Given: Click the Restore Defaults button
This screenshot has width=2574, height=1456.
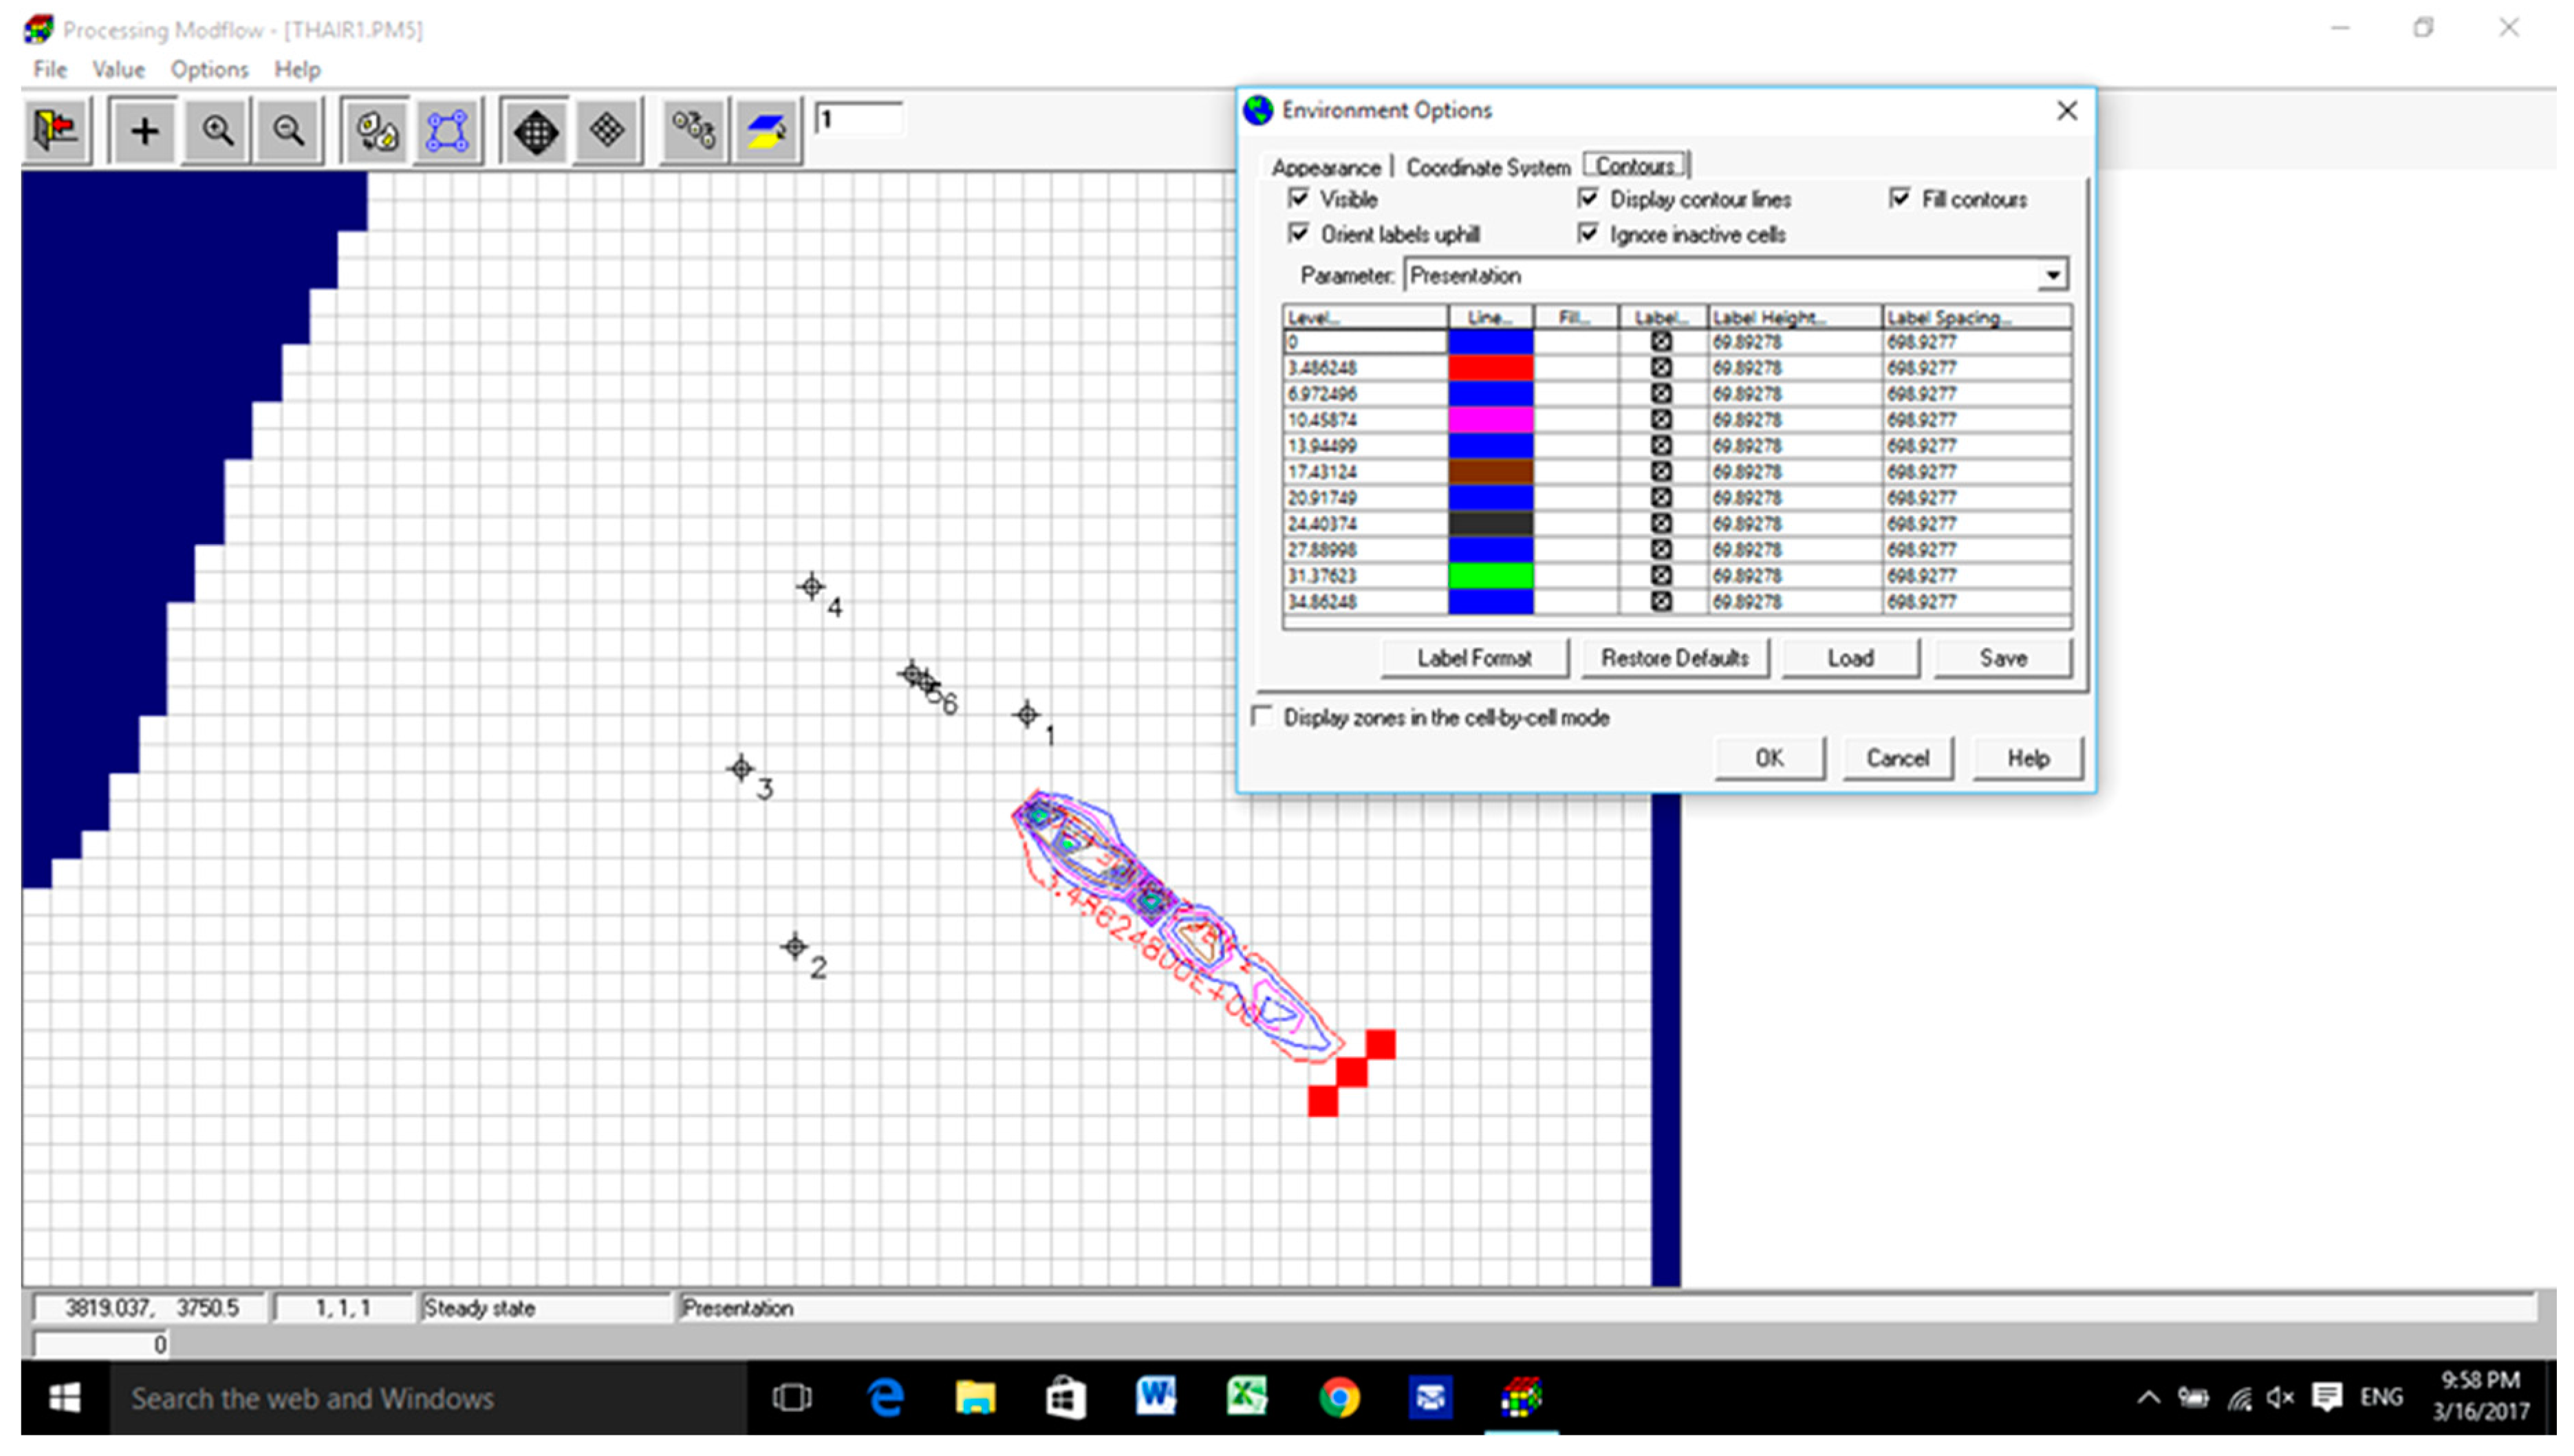Looking at the screenshot, I should click(1674, 658).
